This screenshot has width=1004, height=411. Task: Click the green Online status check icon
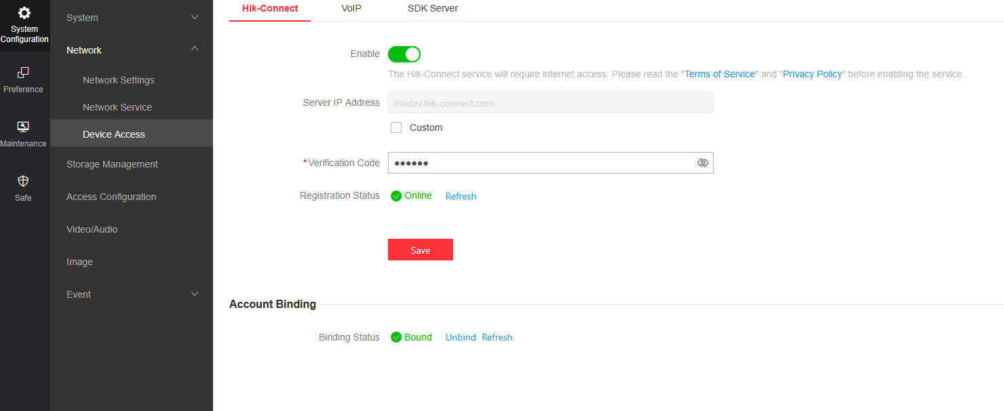396,196
